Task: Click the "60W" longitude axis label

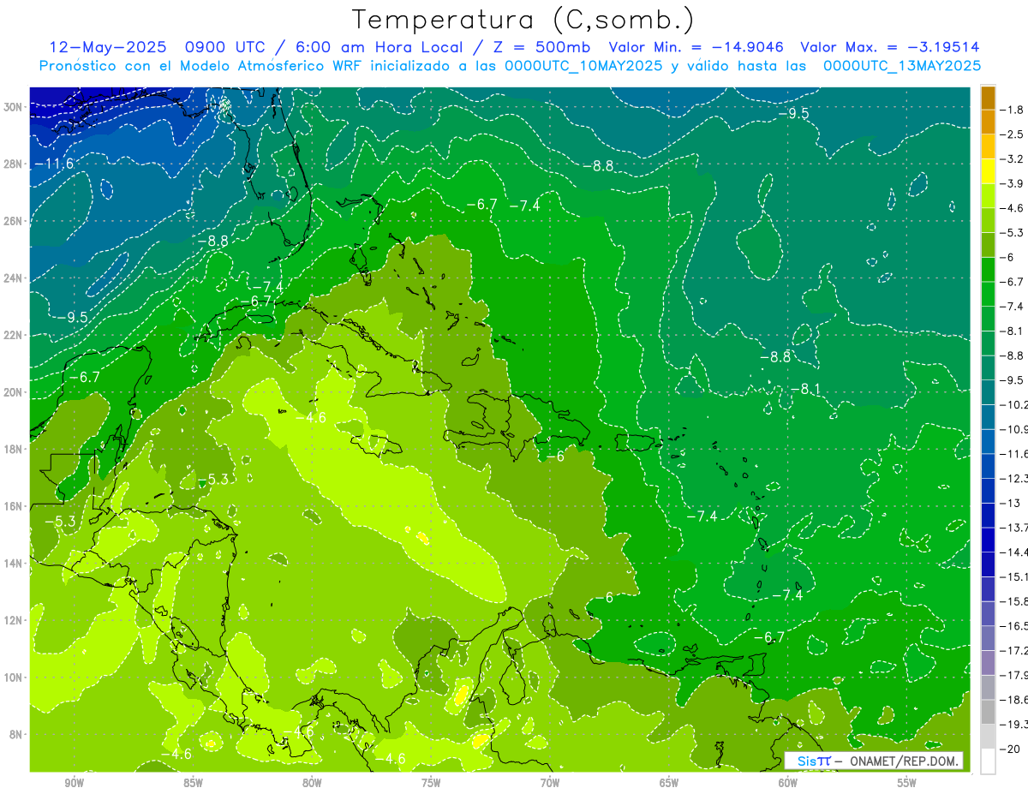Action: point(788,783)
